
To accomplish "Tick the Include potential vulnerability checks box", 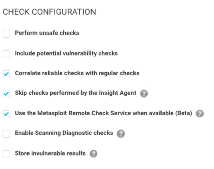I will point(6,54).
